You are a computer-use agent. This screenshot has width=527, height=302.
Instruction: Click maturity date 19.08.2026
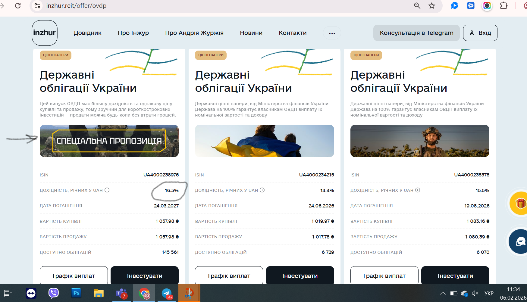click(x=477, y=206)
